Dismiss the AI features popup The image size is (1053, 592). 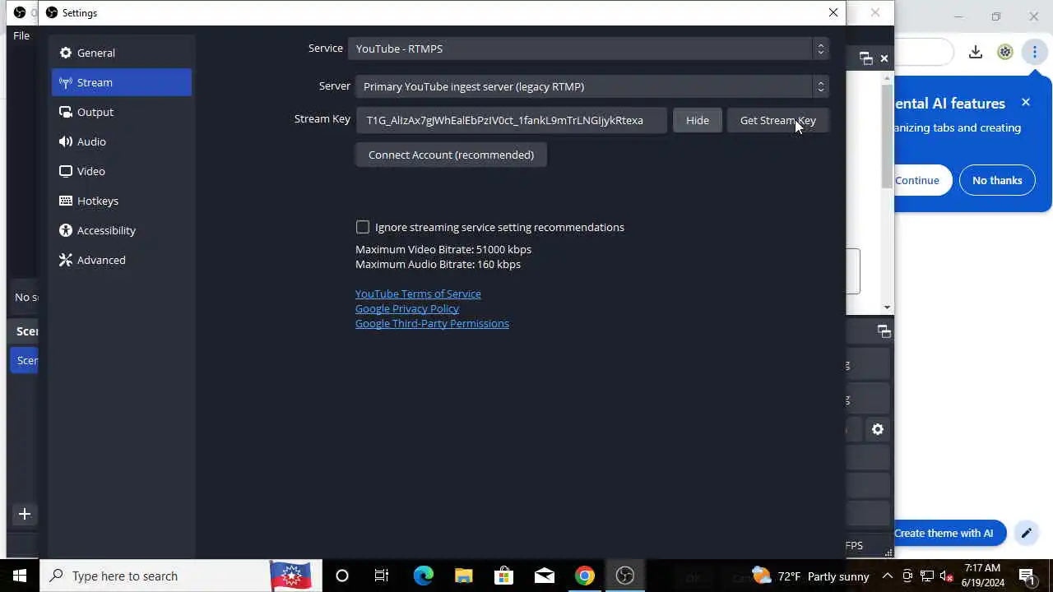[x=1026, y=103]
